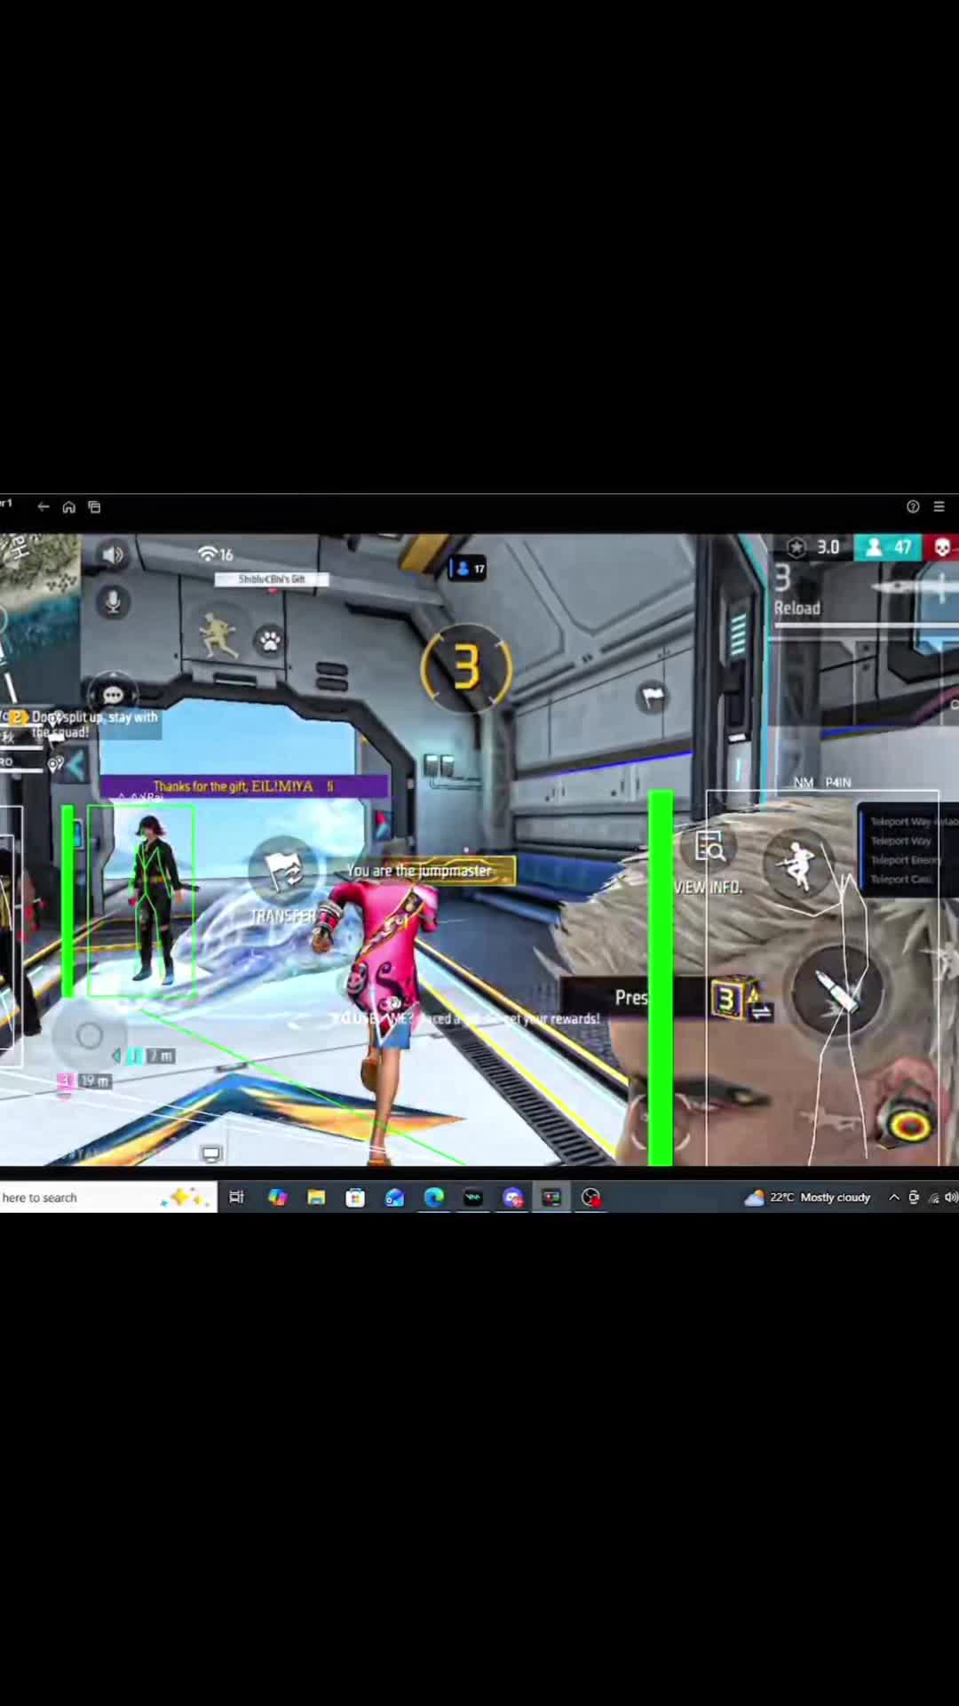This screenshot has height=1706, width=959.
Task: Open the weather widget 22°C Mostly cloudy
Action: coord(808,1198)
